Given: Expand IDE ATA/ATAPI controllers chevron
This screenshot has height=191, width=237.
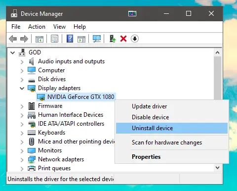Looking at the screenshot, I should coord(22,124).
